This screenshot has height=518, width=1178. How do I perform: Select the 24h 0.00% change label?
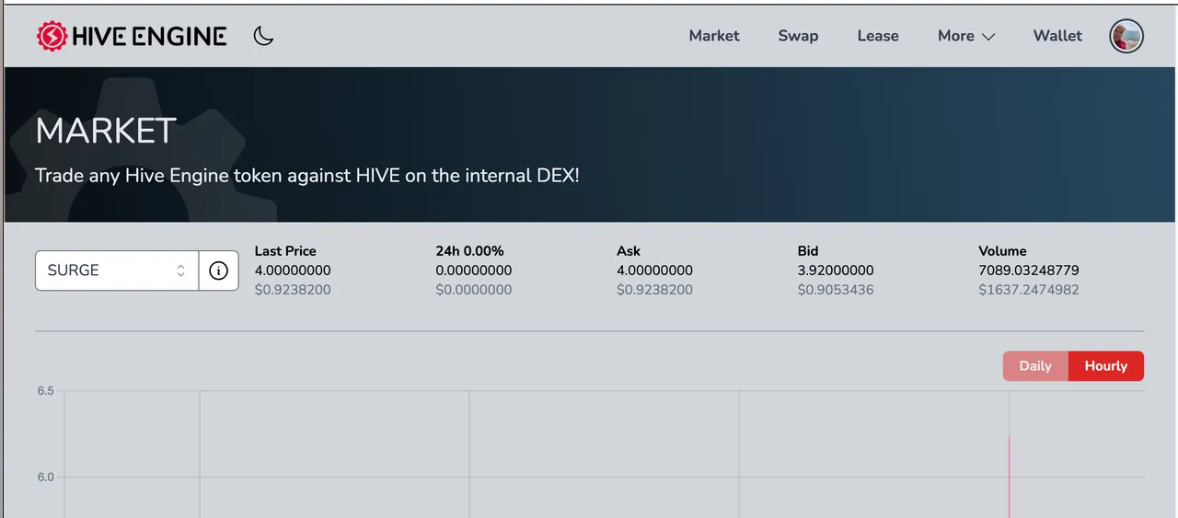pos(469,250)
